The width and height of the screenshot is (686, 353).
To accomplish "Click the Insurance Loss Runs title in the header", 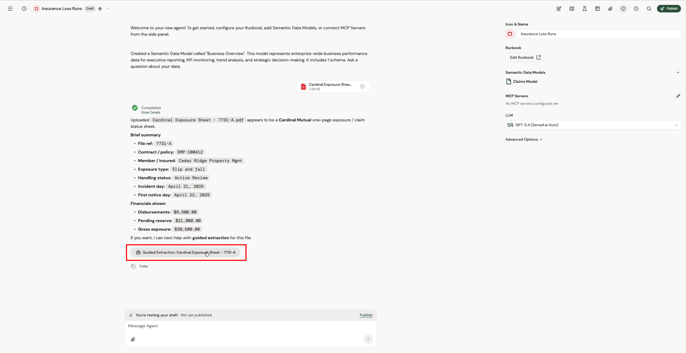I will tap(62, 9).
